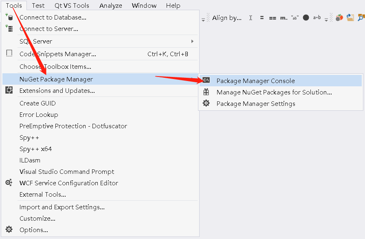Click the Options gear icon

tap(9, 230)
